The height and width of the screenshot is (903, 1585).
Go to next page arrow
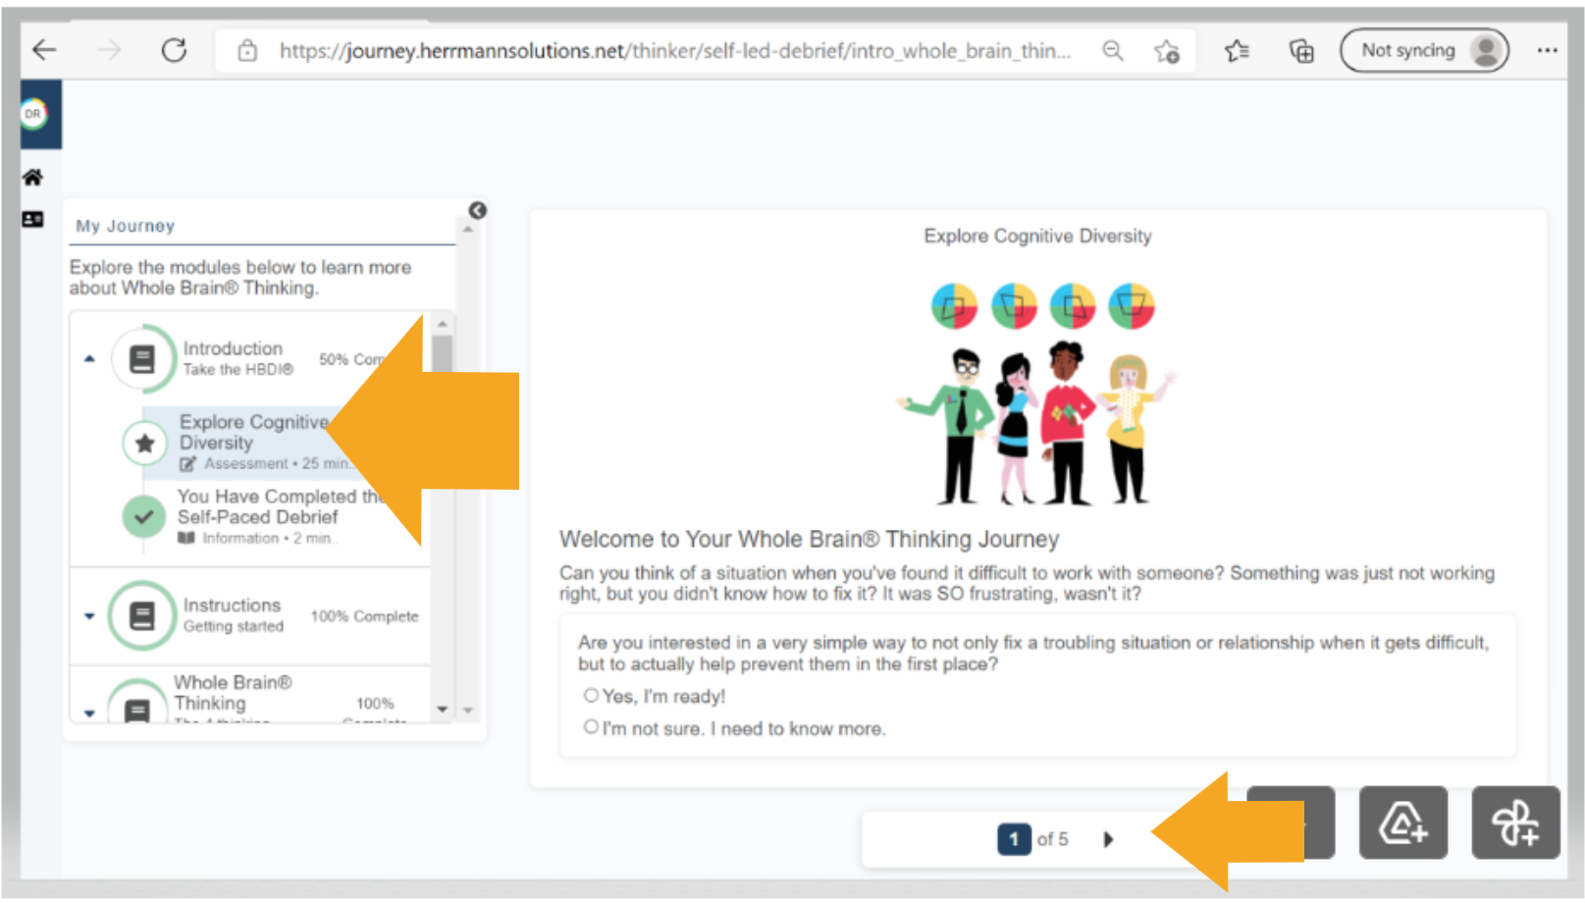pyautogui.click(x=1108, y=839)
